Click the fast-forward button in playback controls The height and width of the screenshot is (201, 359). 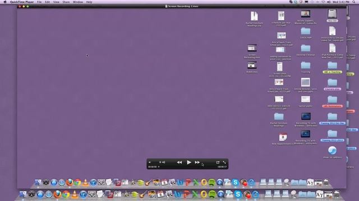(x=197, y=162)
